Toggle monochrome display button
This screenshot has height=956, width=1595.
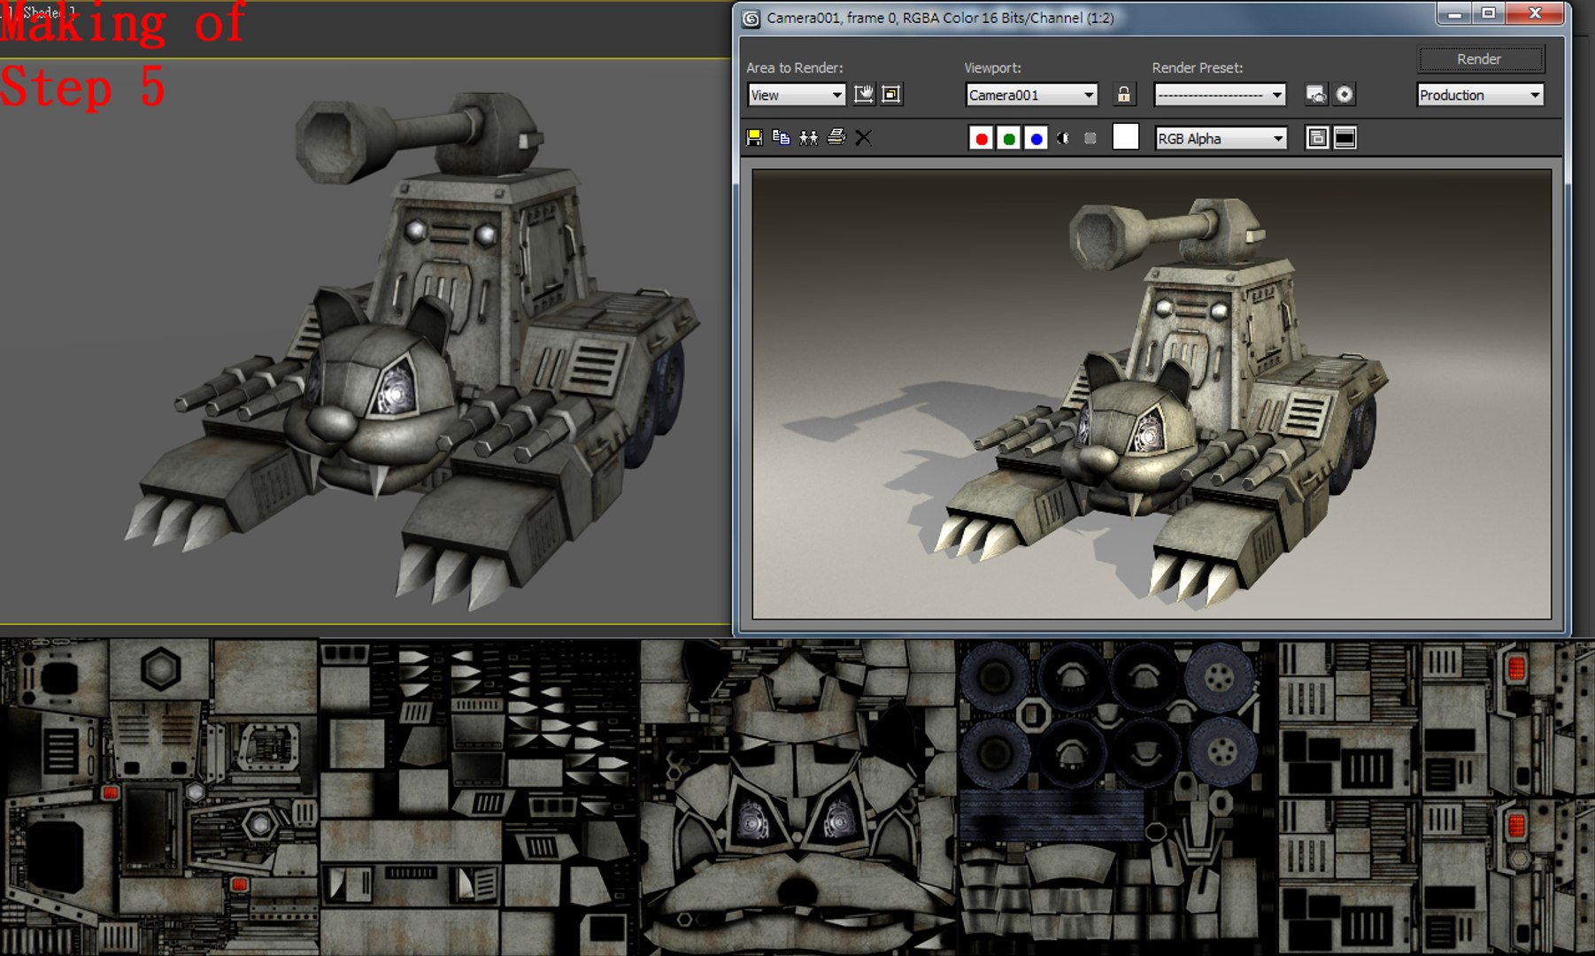tap(1090, 138)
